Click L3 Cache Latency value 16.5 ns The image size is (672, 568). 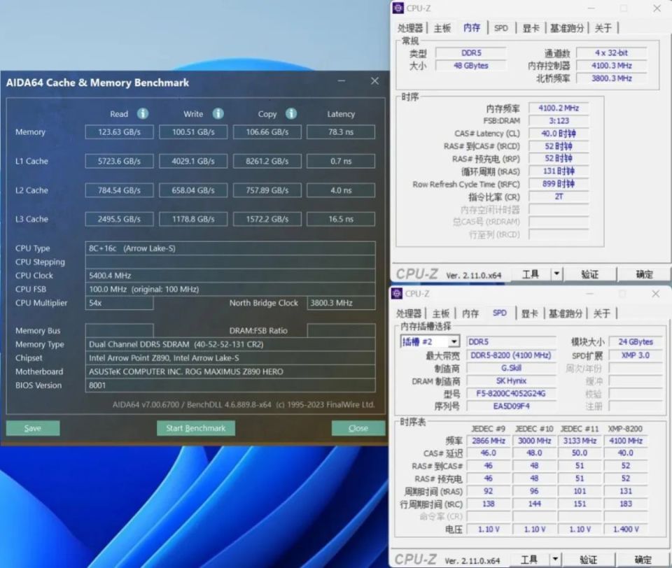341,219
